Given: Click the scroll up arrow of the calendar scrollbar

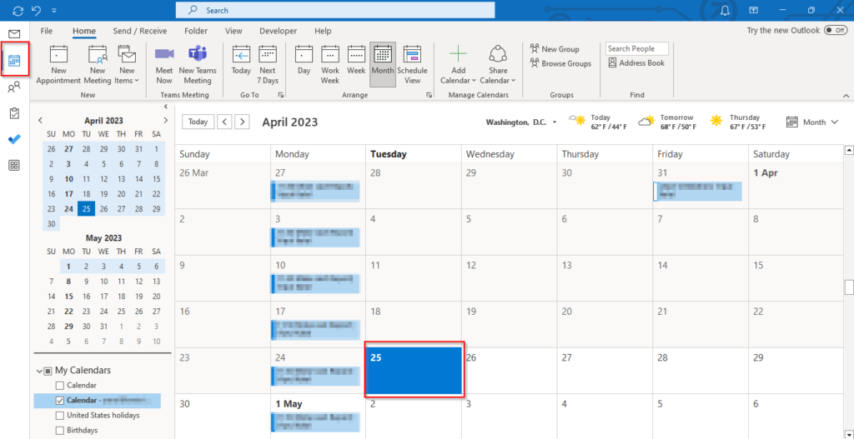Looking at the screenshot, I should (x=848, y=150).
